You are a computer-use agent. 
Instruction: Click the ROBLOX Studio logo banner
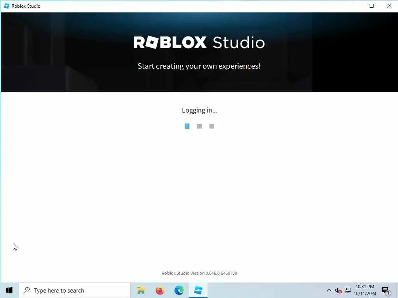(199, 42)
